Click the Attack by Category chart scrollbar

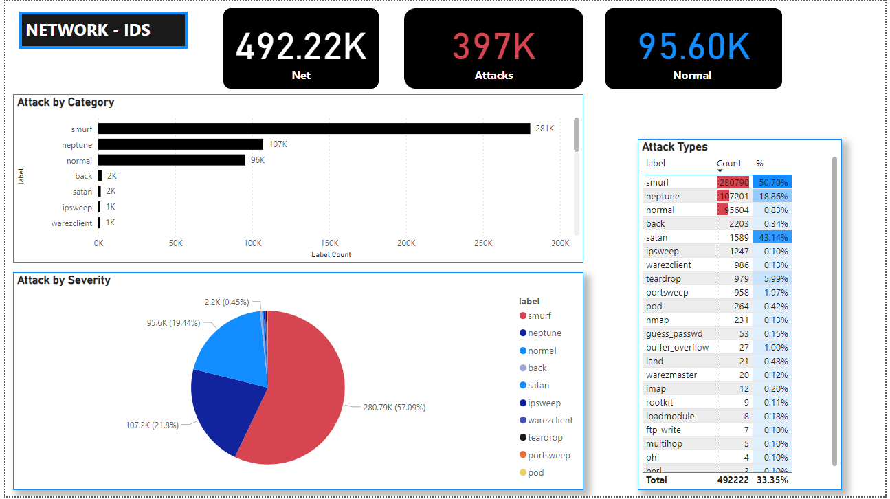pyautogui.click(x=576, y=135)
